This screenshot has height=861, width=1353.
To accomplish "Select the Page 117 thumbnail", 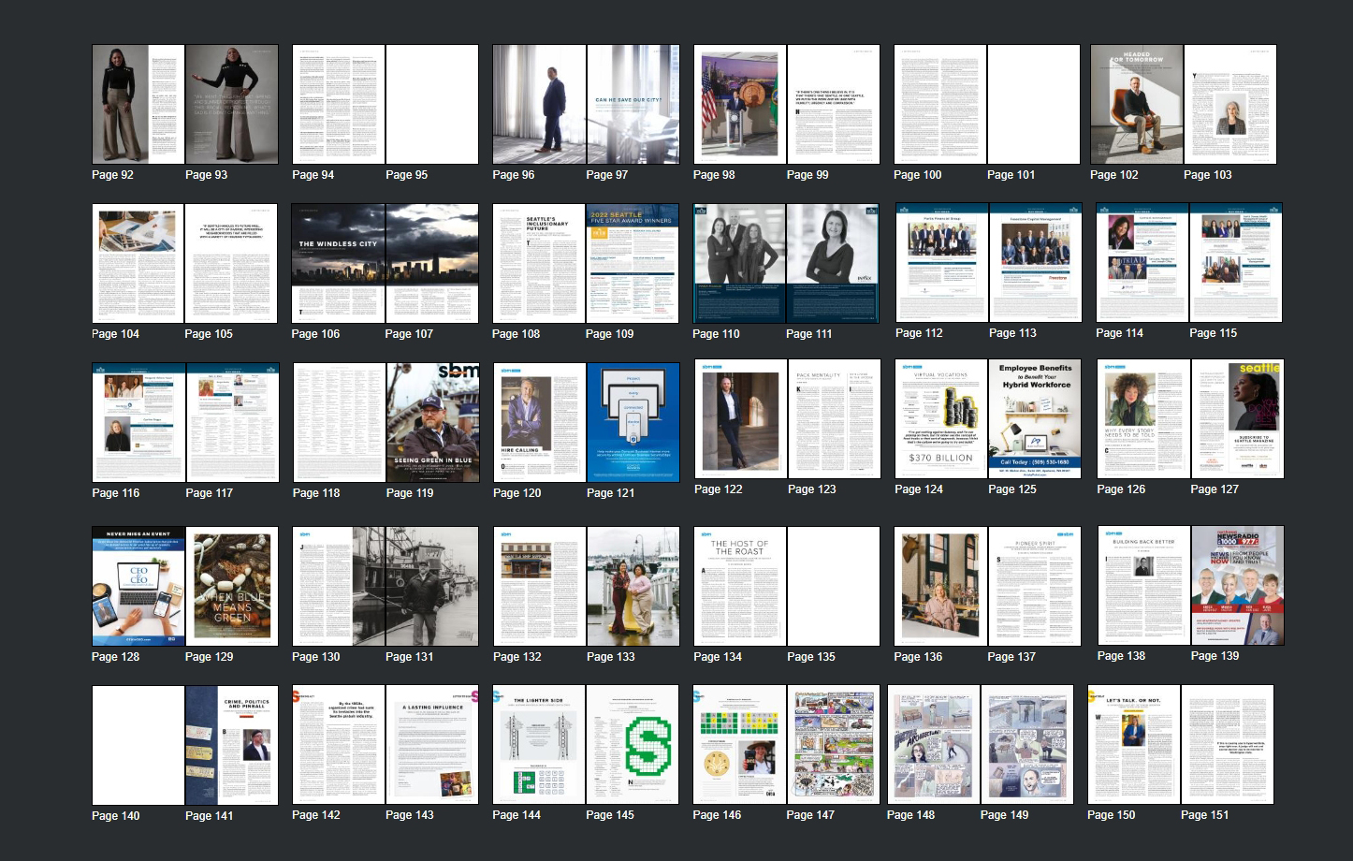I will pyautogui.click(x=232, y=423).
